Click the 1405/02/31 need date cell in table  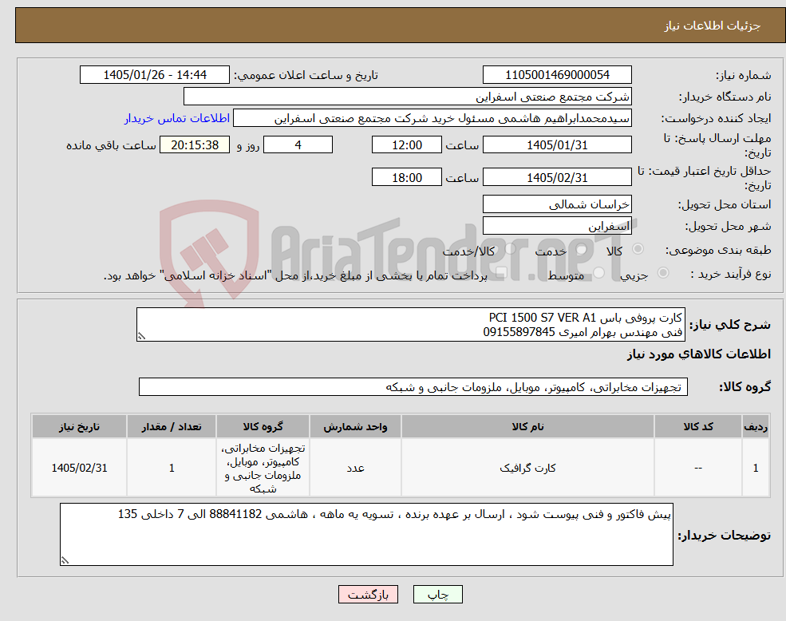point(79,468)
